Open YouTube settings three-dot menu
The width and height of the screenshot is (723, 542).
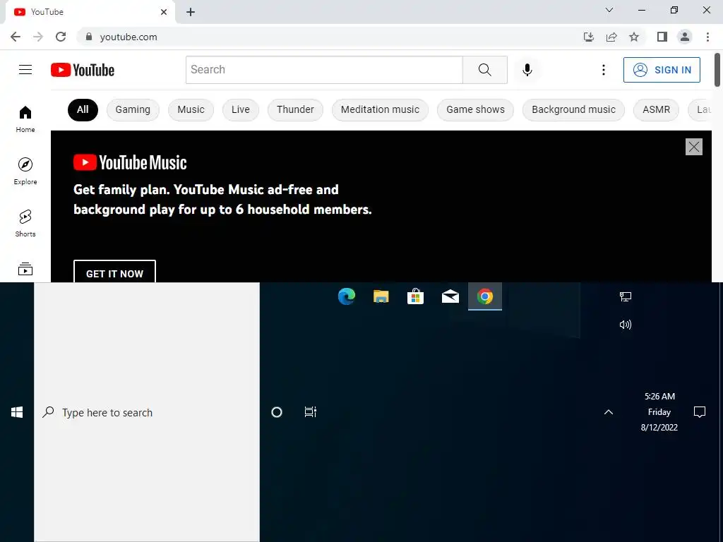click(x=603, y=70)
